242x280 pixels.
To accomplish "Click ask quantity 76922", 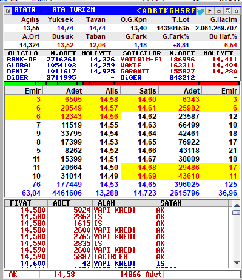I will coord(189,142).
